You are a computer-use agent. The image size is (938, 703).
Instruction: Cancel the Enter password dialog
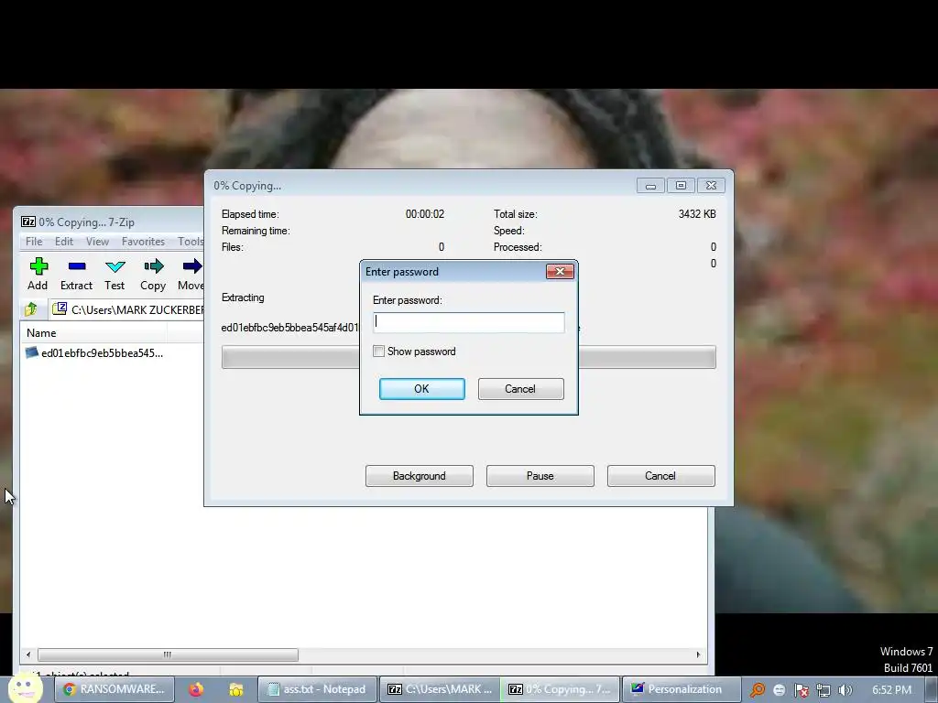pos(520,388)
